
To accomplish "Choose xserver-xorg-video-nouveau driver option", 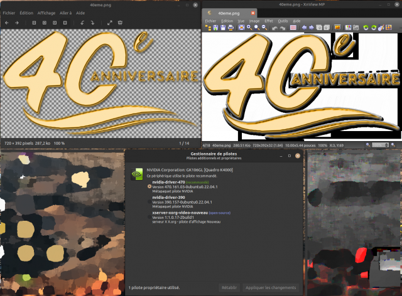I will 149,217.
